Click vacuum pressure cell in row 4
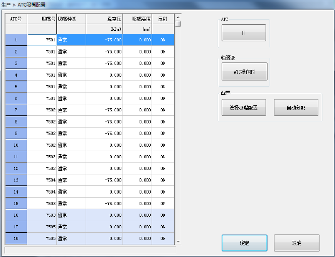Viewport: 335px width, 257px height. tap(104, 75)
